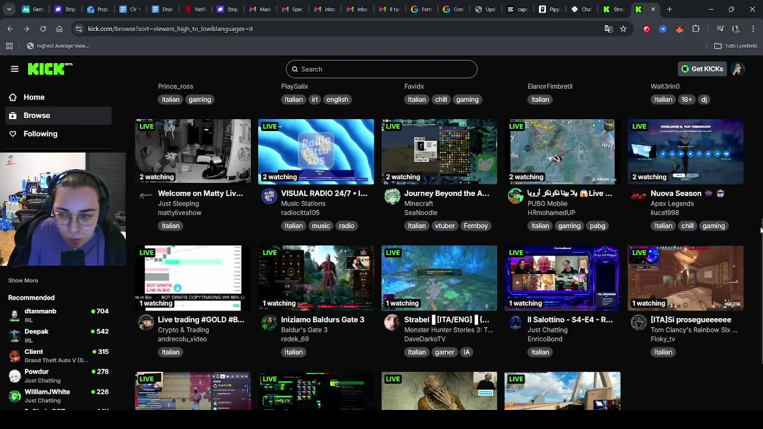Click DaveDarkoTV channel avatar
This screenshot has width=763, height=429.
[x=392, y=322]
